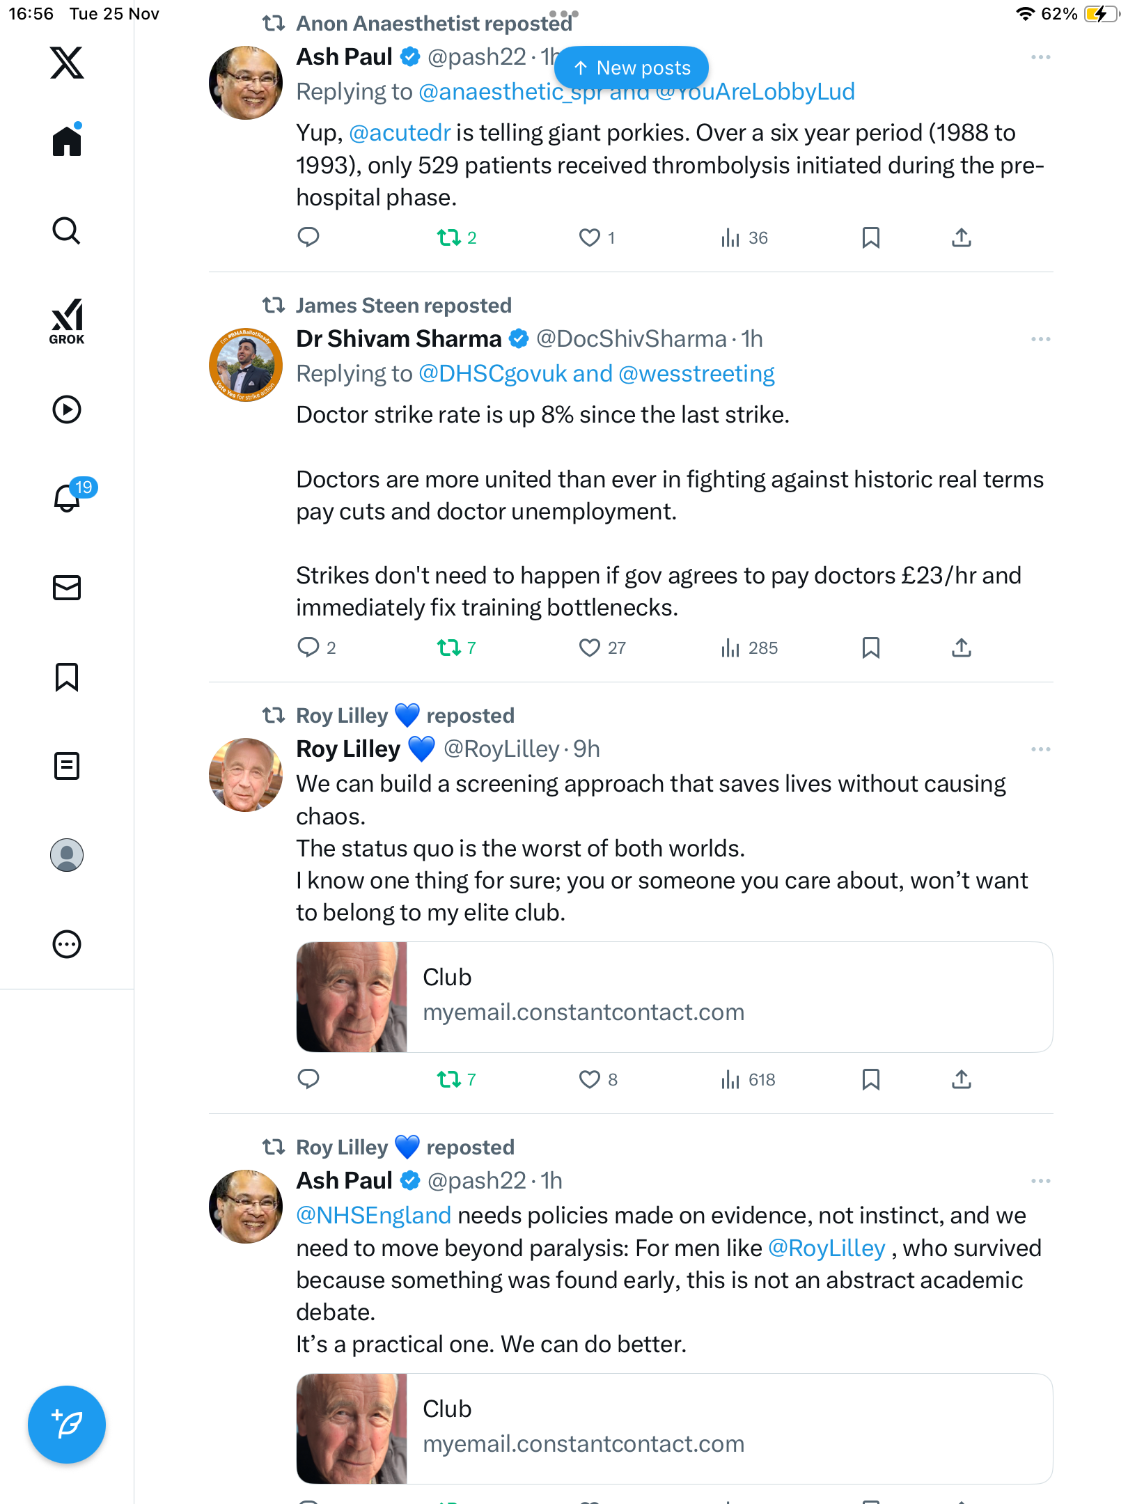Open the Bookmarks sidebar icon
1128x1504 pixels.
point(67,677)
